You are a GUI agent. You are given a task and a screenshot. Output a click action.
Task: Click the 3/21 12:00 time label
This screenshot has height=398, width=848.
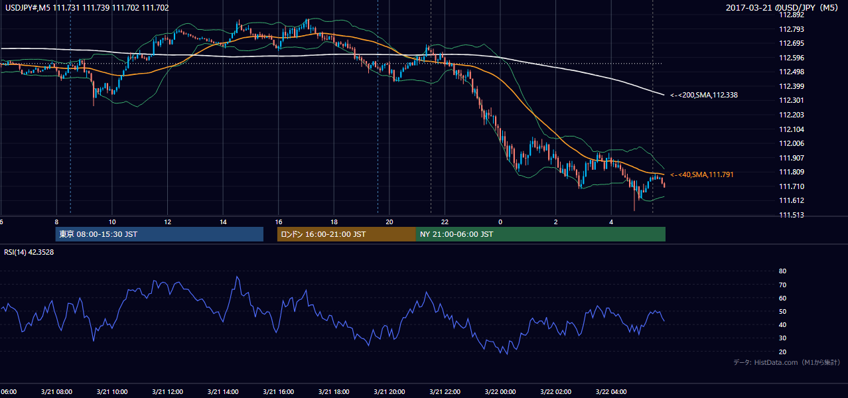pyautogui.click(x=167, y=392)
